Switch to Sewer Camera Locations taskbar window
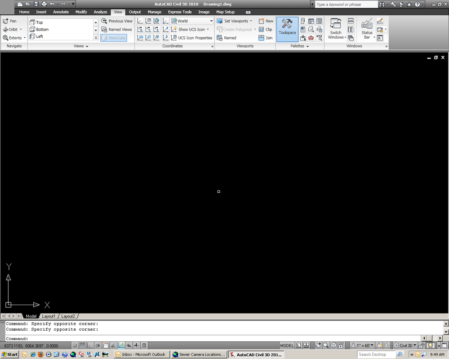This screenshot has width=449, height=359. coord(199,355)
